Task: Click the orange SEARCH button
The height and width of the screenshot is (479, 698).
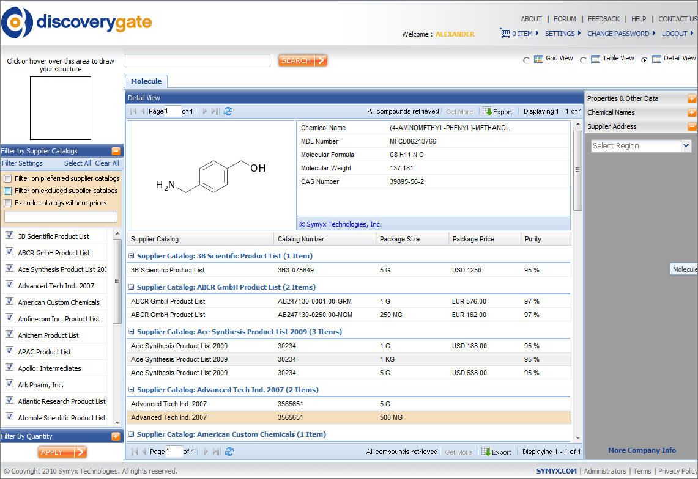Action: [302, 60]
